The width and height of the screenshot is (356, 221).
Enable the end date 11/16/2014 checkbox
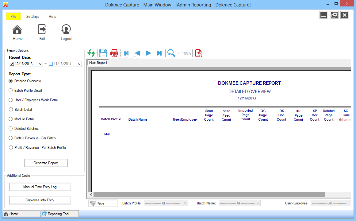(51, 64)
